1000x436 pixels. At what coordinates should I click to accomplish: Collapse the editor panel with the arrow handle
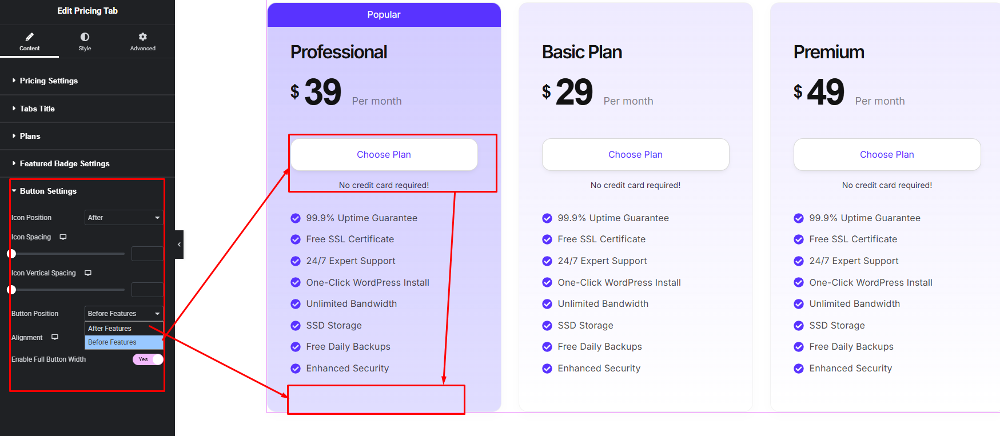click(x=179, y=245)
